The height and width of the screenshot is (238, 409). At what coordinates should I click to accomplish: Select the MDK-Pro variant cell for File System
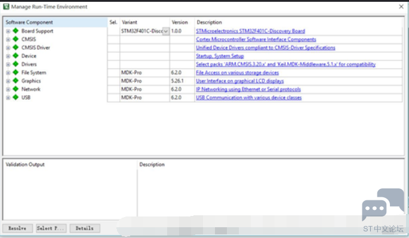[x=144, y=72]
